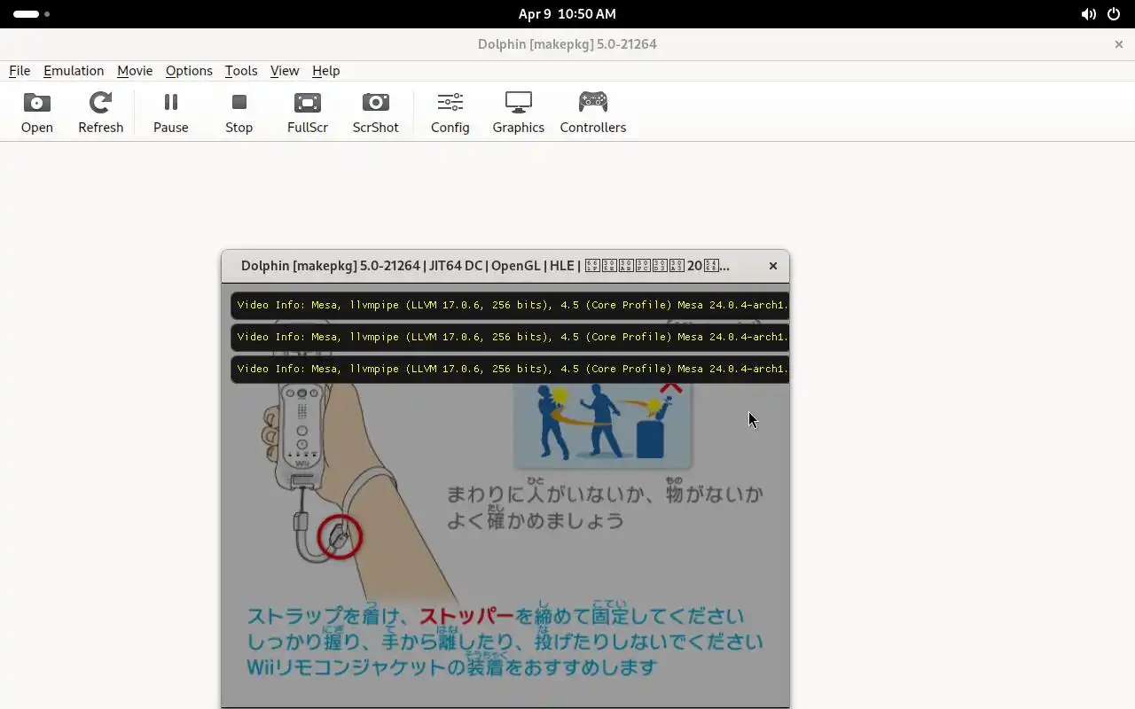The width and height of the screenshot is (1135, 709).
Task: Stop the emulation
Action: click(239, 112)
